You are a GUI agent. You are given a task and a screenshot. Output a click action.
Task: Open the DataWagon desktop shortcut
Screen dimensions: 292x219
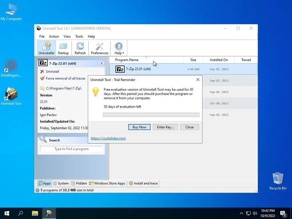point(11,68)
